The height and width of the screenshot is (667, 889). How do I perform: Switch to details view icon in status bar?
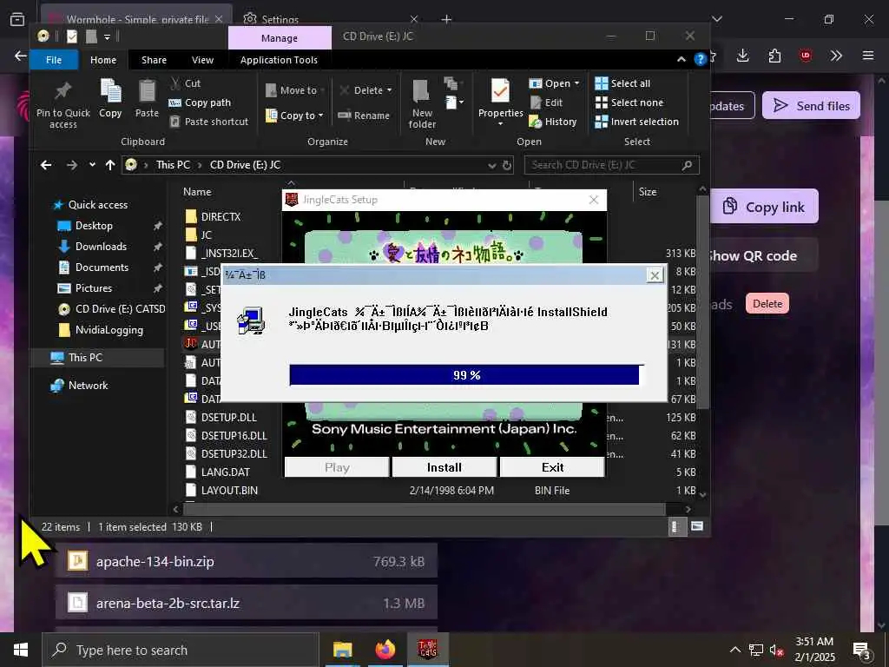tap(675, 526)
